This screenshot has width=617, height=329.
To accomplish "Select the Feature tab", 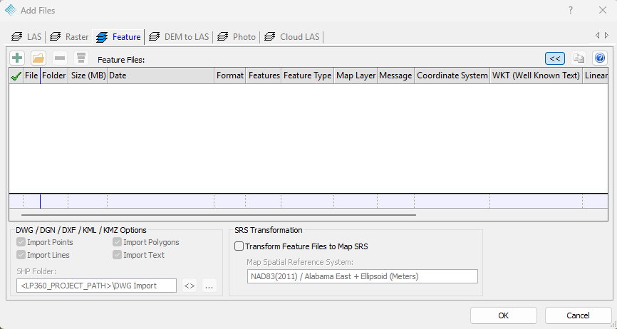I will [118, 37].
